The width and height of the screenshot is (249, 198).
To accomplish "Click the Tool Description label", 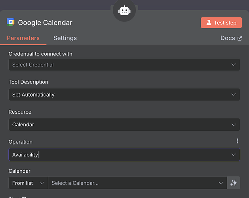I will point(28,82).
